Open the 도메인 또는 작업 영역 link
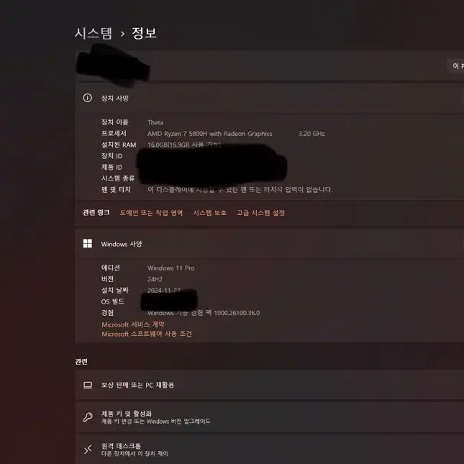The height and width of the screenshot is (464, 464). [151, 213]
